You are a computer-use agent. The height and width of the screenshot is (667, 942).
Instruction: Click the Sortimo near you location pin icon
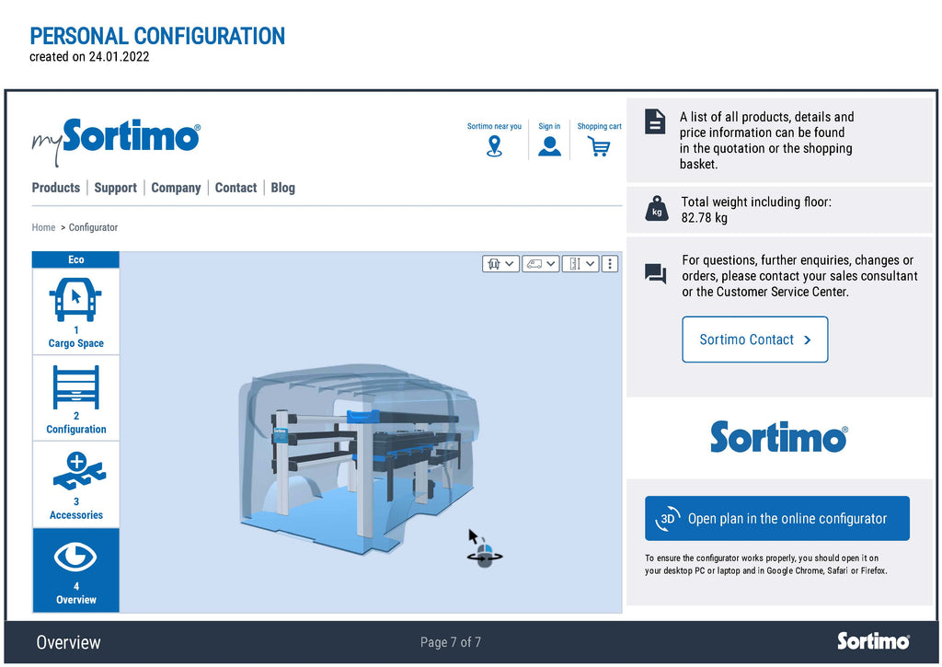pyautogui.click(x=494, y=146)
